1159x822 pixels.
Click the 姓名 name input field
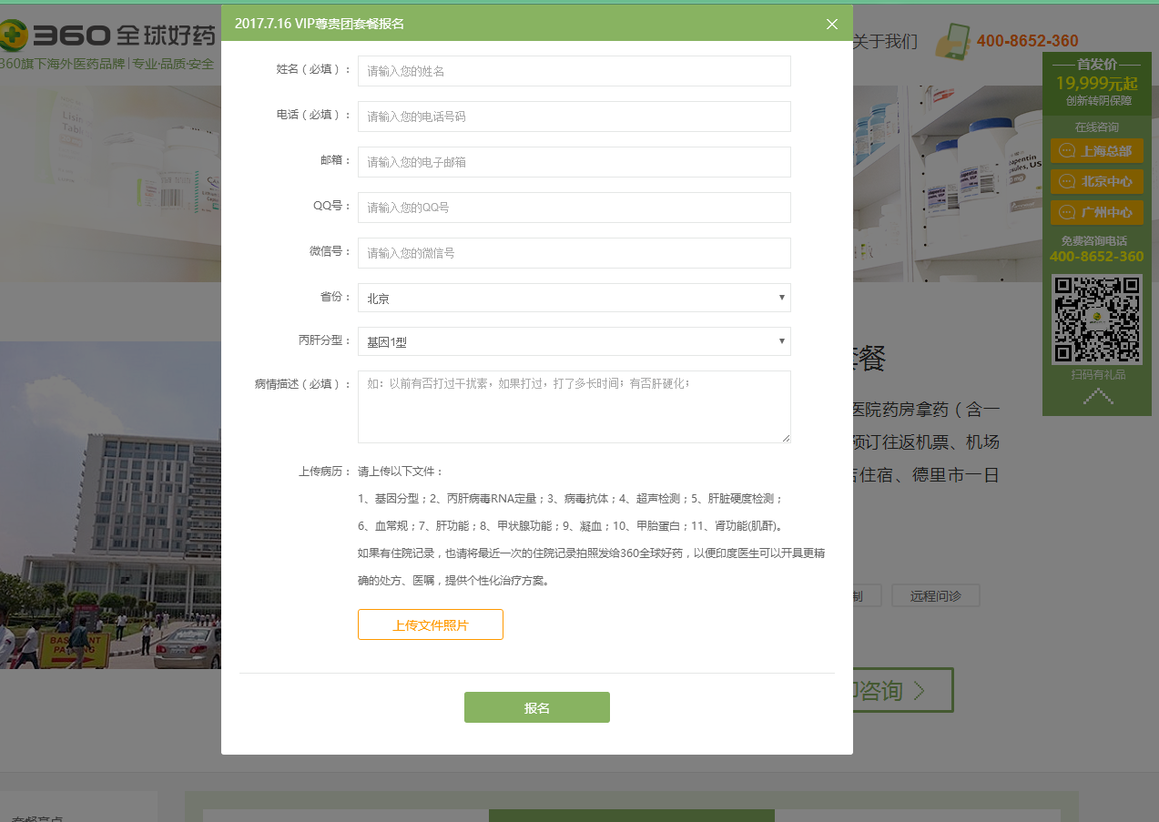pyautogui.click(x=574, y=71)
